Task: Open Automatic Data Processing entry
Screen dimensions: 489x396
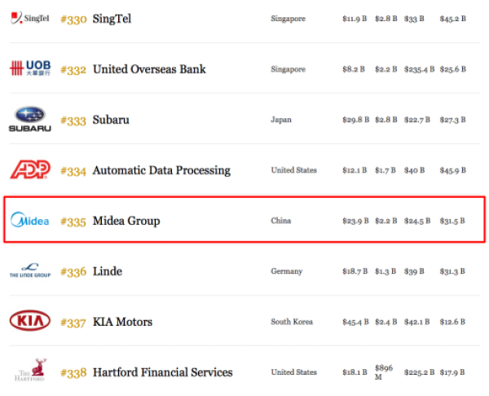Action: [x=161, y=170]
